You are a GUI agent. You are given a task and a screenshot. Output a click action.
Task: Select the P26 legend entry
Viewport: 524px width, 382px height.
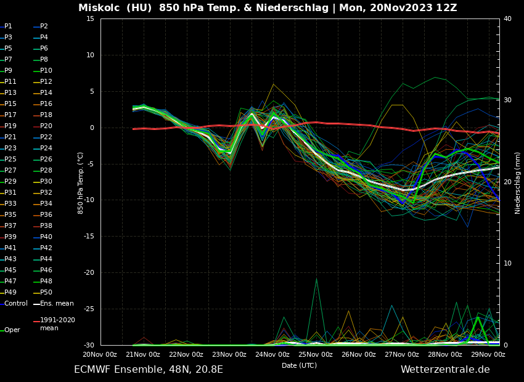pos(46,160)
